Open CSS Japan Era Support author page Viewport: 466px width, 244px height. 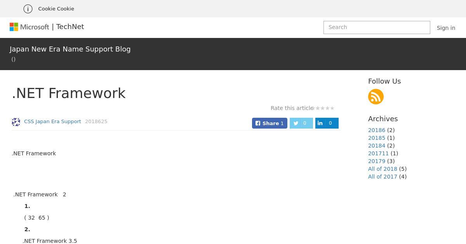pyautogui.click(x=52, y=122)
